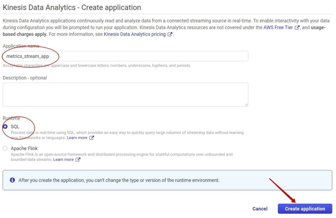Click the description textarea resize handle
Screen dimensions: 336x218
246,104
